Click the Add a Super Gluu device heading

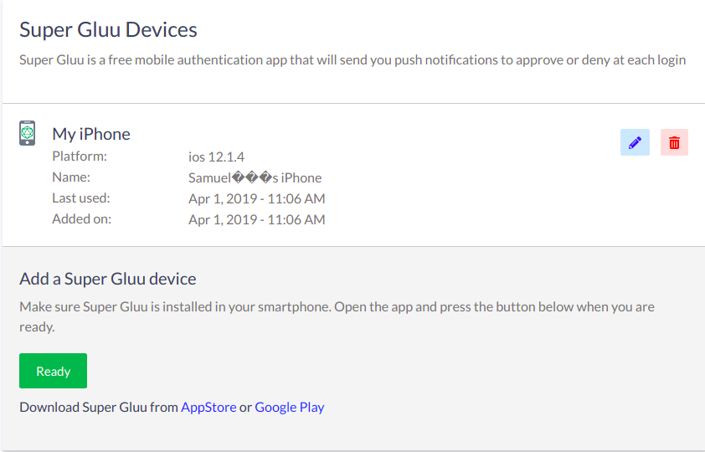[107, 279]
